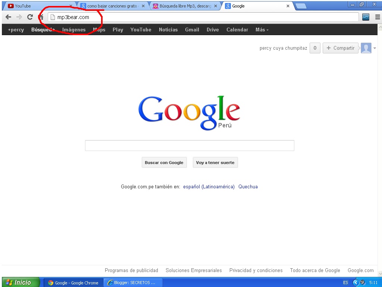Open the Chrome menu hamburger icon
The height and width of the screenshot is (287, 382).
point(378,17)
